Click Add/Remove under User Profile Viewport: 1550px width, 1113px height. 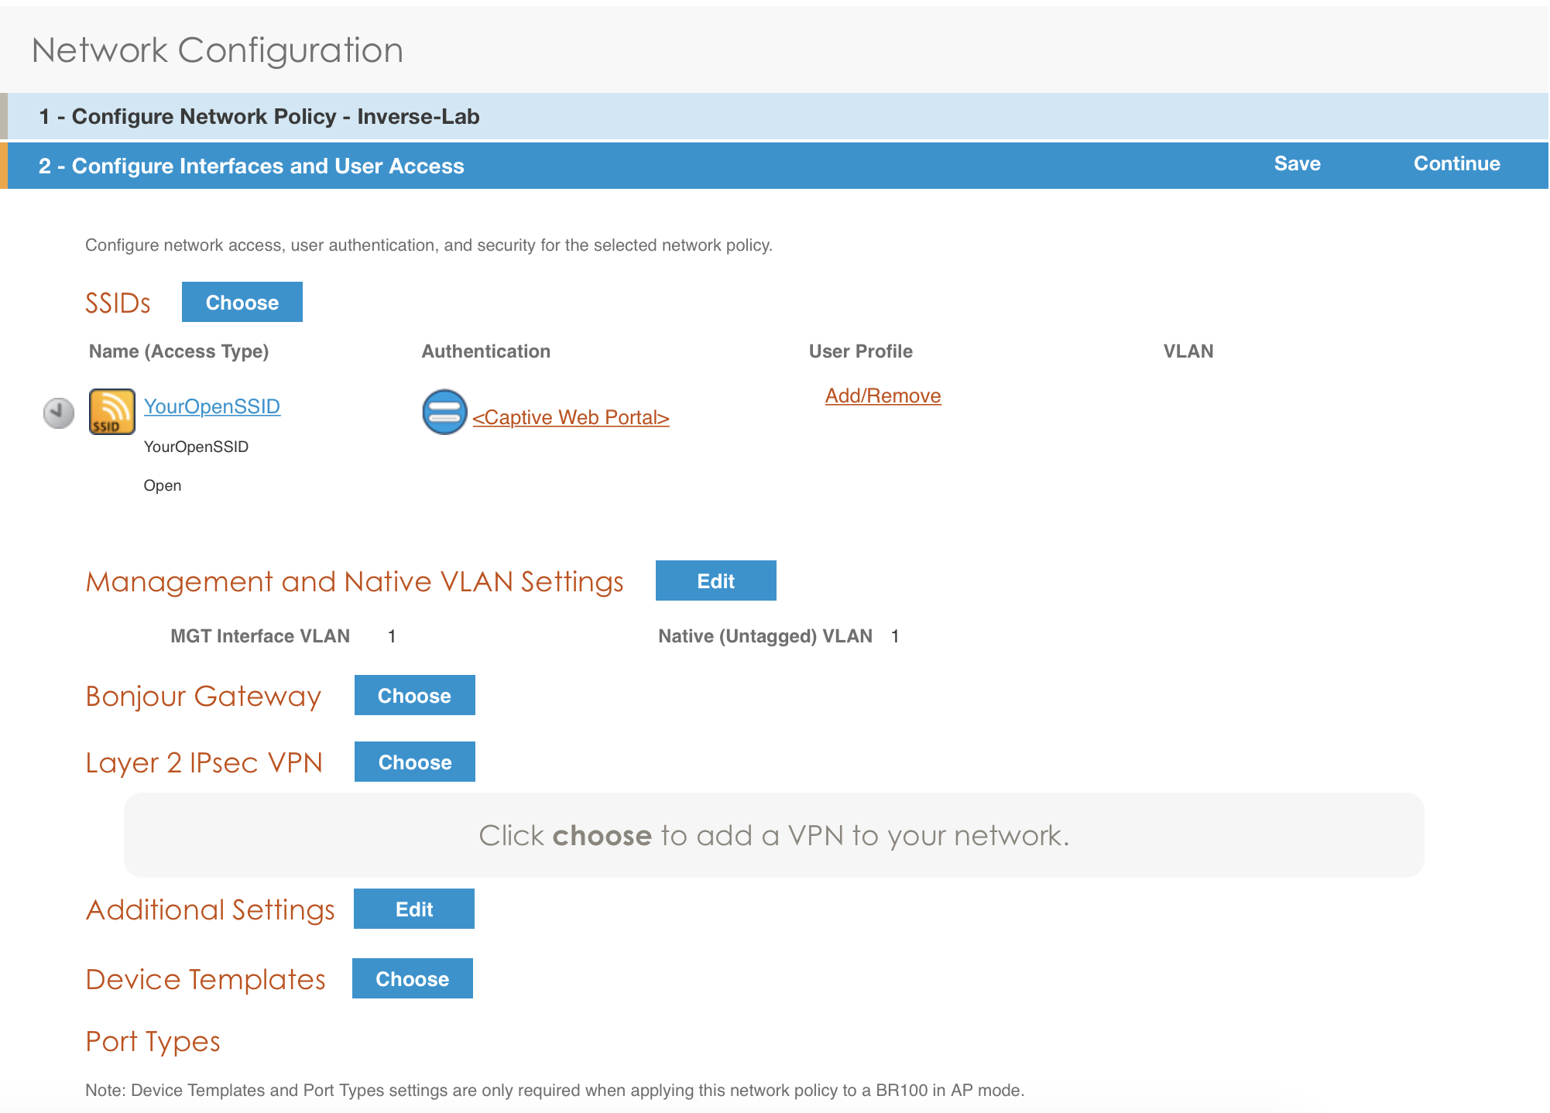pyautogui.click(x=883, y=395)
